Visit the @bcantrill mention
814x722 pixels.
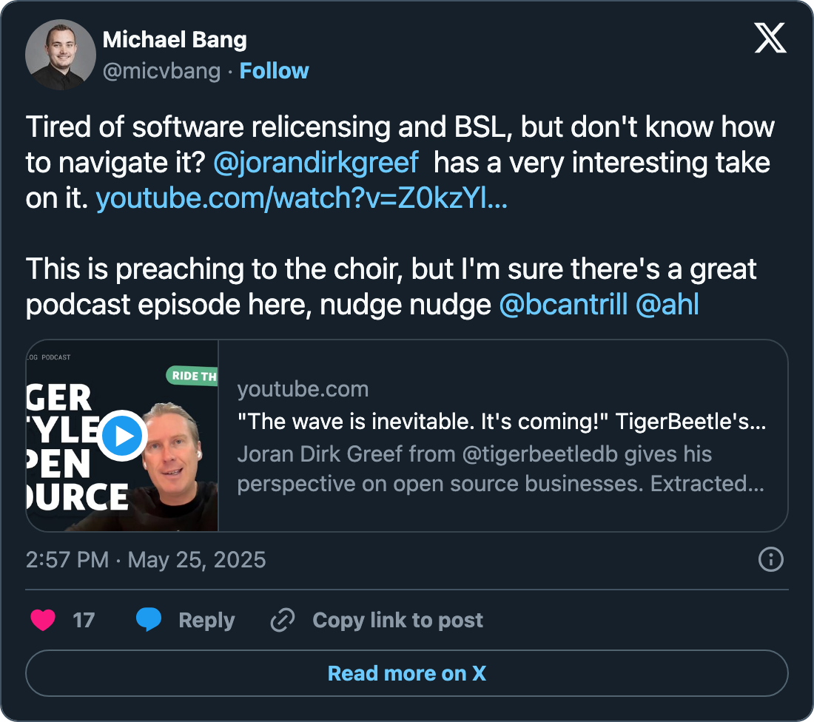tap(563, 304)
